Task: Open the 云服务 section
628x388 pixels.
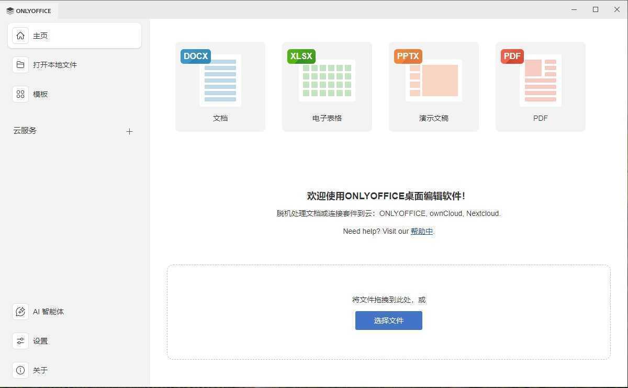Action: [x=25, y=131]
